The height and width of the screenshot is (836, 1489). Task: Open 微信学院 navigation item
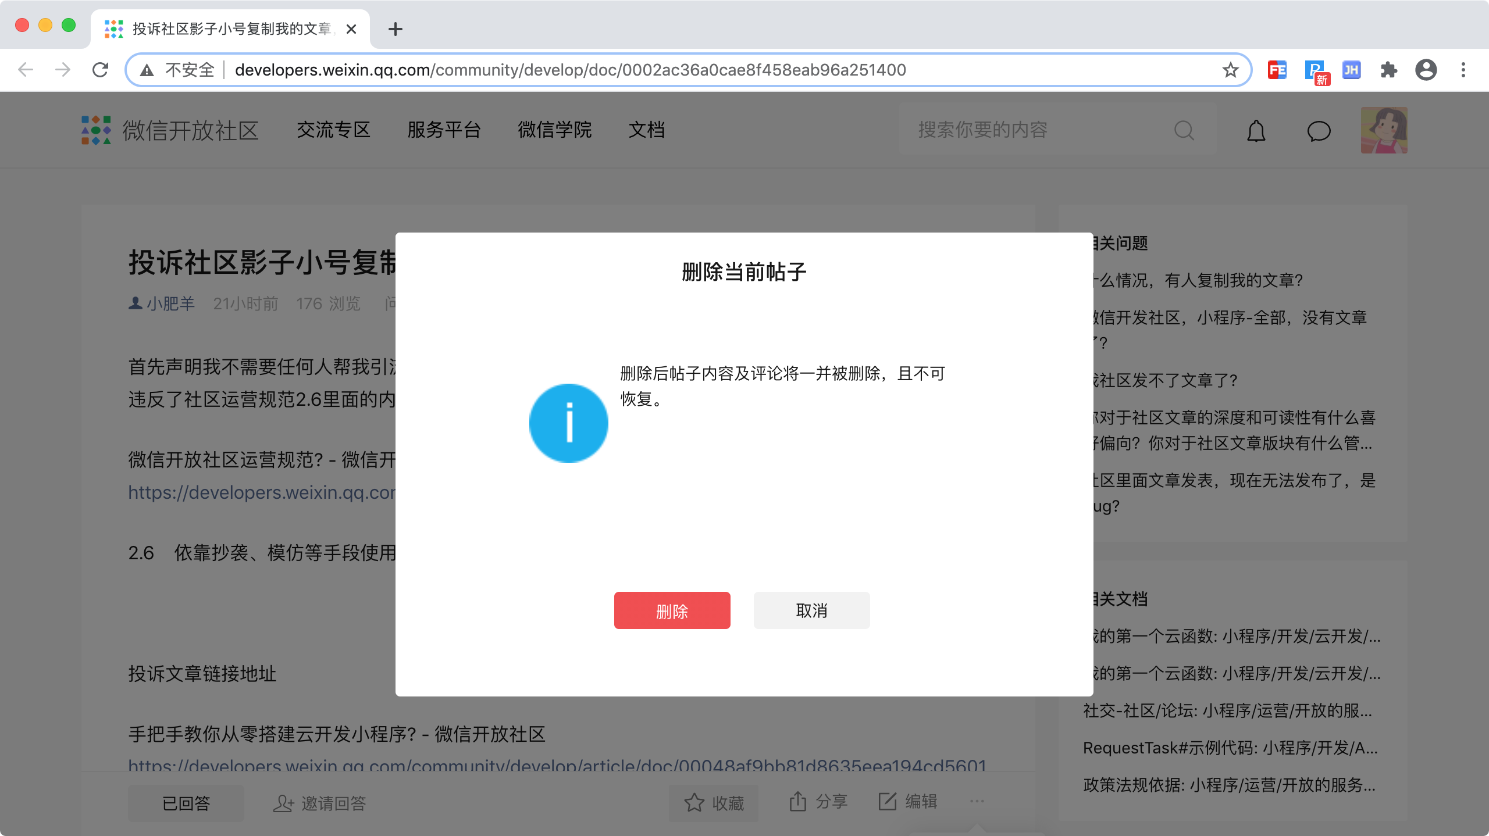(x=554, y=130)
